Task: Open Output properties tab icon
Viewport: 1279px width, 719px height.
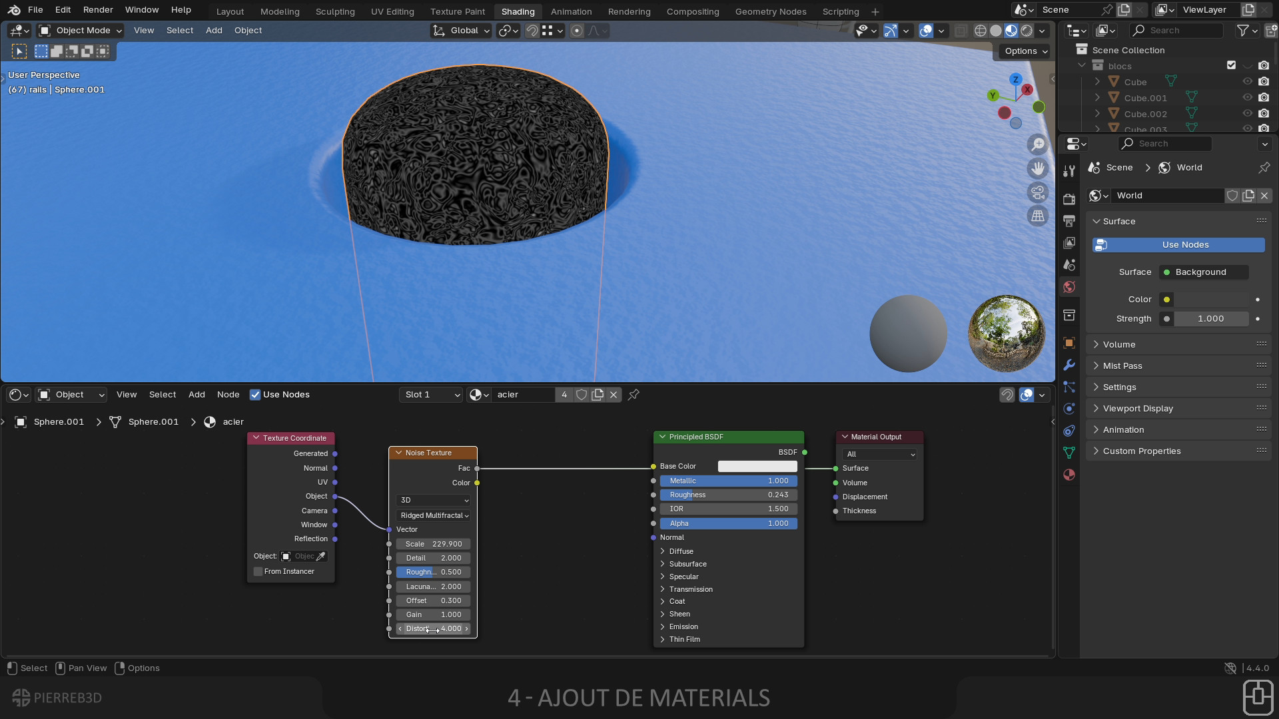Action: click(x=1069, y=220)
